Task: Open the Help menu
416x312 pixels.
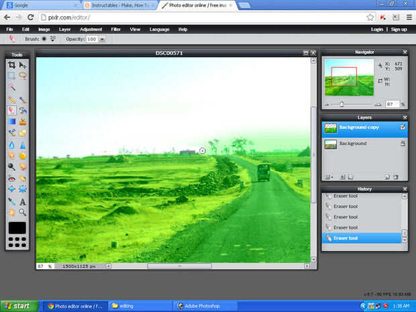Action: click(183, 30)
